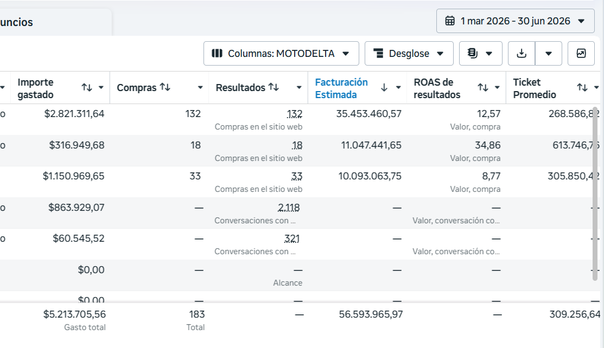Click the export download icon
604x348 pixels.
click(x=521, y=53)
